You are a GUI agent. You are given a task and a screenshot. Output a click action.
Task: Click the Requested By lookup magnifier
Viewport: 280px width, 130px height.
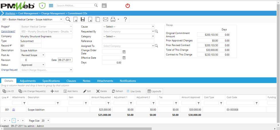click(156, 31)
